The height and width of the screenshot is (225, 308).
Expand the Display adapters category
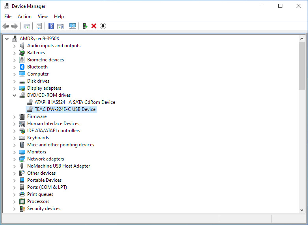click(x=14, y=89)
